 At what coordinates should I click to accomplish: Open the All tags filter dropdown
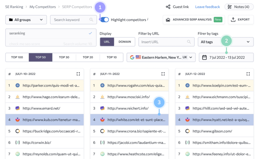pyautogui.click(x=226, y=42)
